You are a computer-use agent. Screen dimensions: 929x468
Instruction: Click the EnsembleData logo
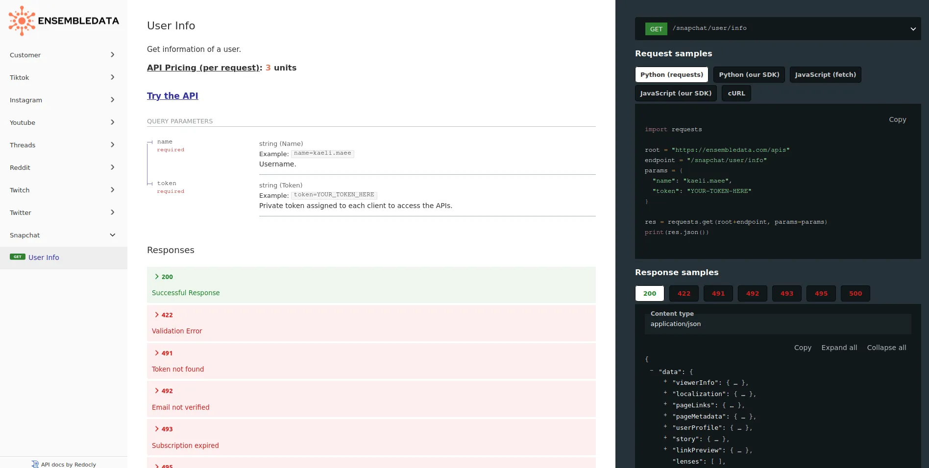[64, 21]
